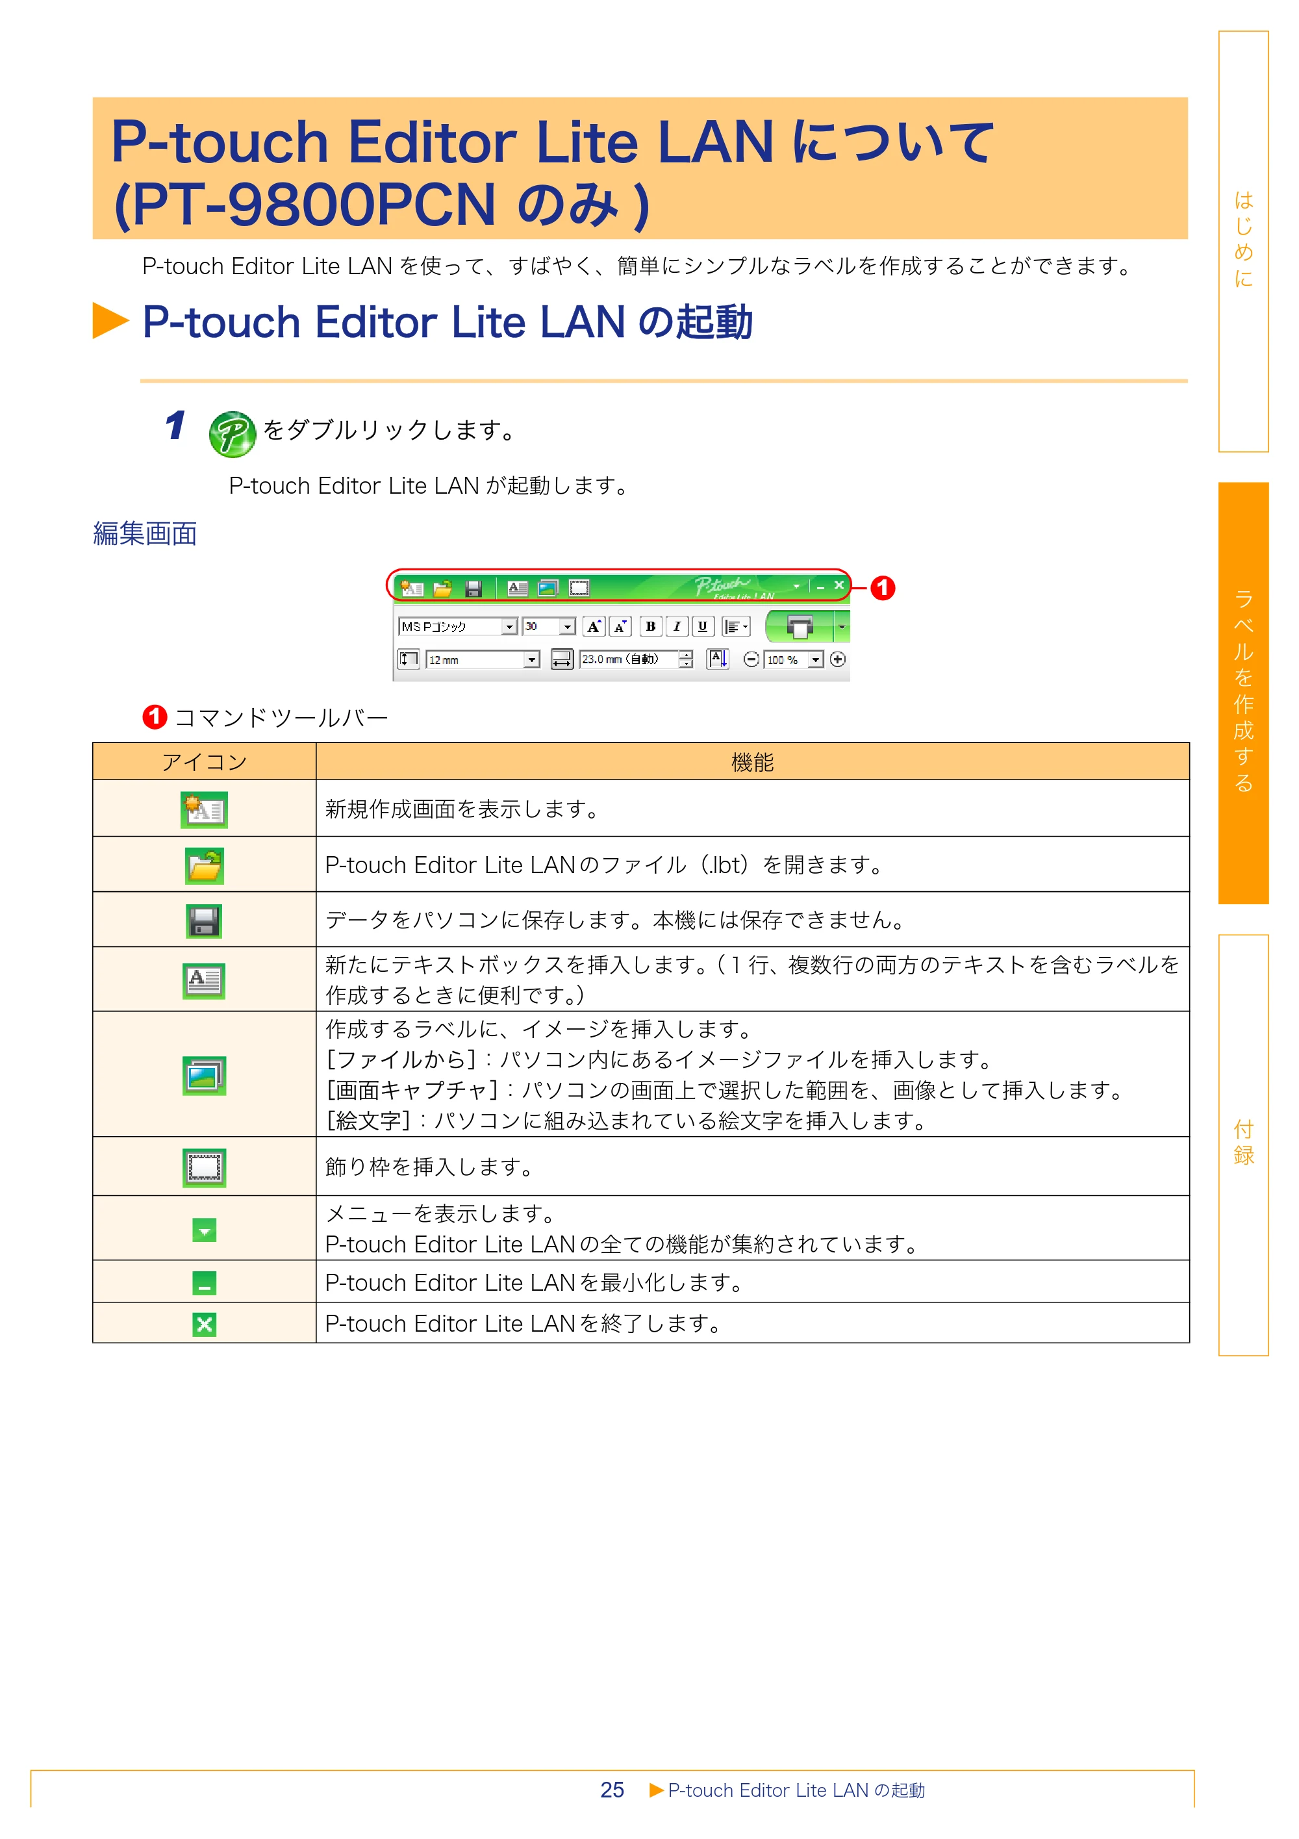Screen dimensions: 1299x1839
Task: Insert text box via green command toolbar icon
Action: [x=518, y=589]
